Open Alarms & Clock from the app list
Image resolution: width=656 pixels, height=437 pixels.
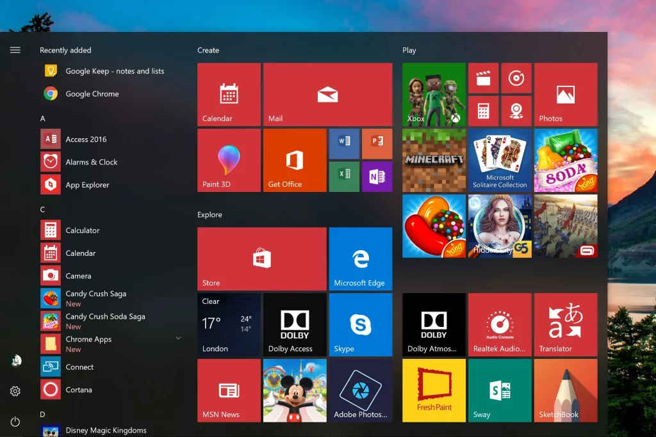91,162
